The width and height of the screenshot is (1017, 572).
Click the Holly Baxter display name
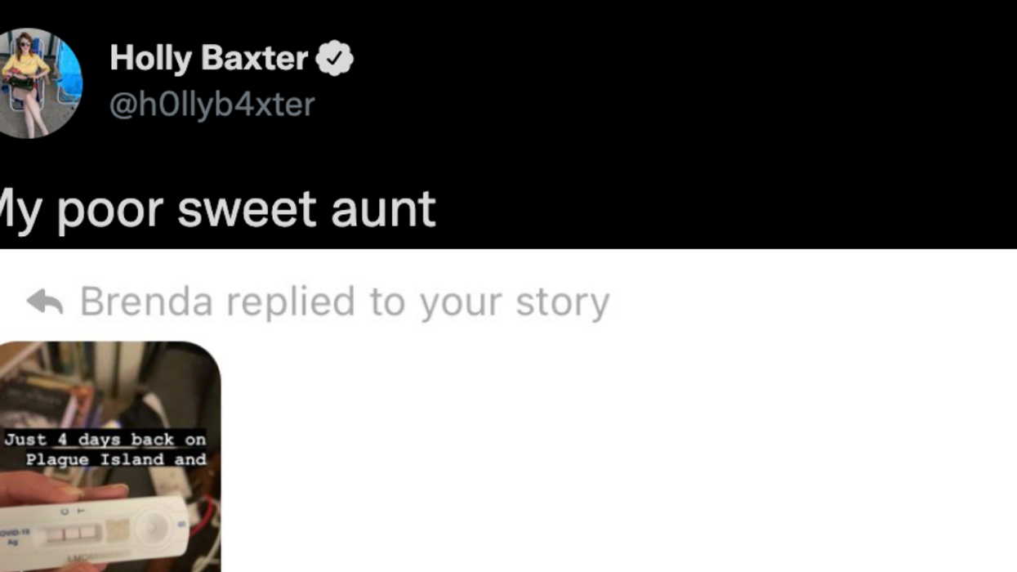coord(208,59)
